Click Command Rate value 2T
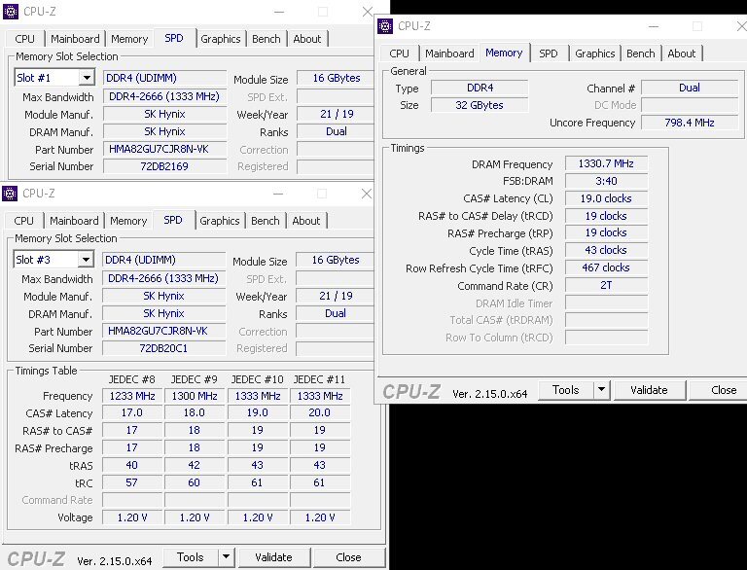Screen dimensions: 747x570 tap(606, 285)
